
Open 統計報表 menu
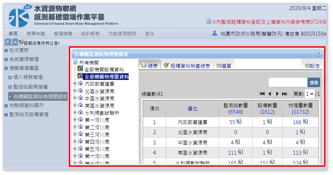click(90, 34)
